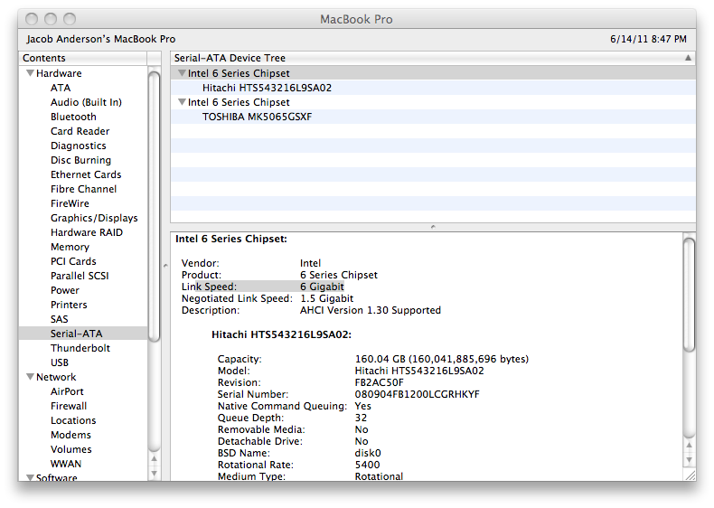Show FireWire information
Viewport: 714px width, 508px height.
70,203
